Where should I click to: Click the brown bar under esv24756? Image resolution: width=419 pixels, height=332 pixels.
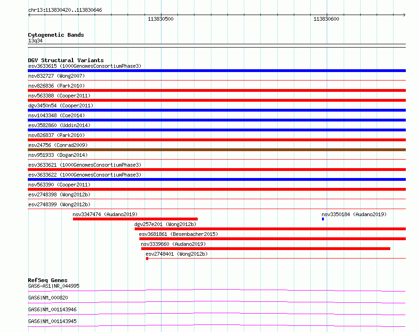(217, 150)
